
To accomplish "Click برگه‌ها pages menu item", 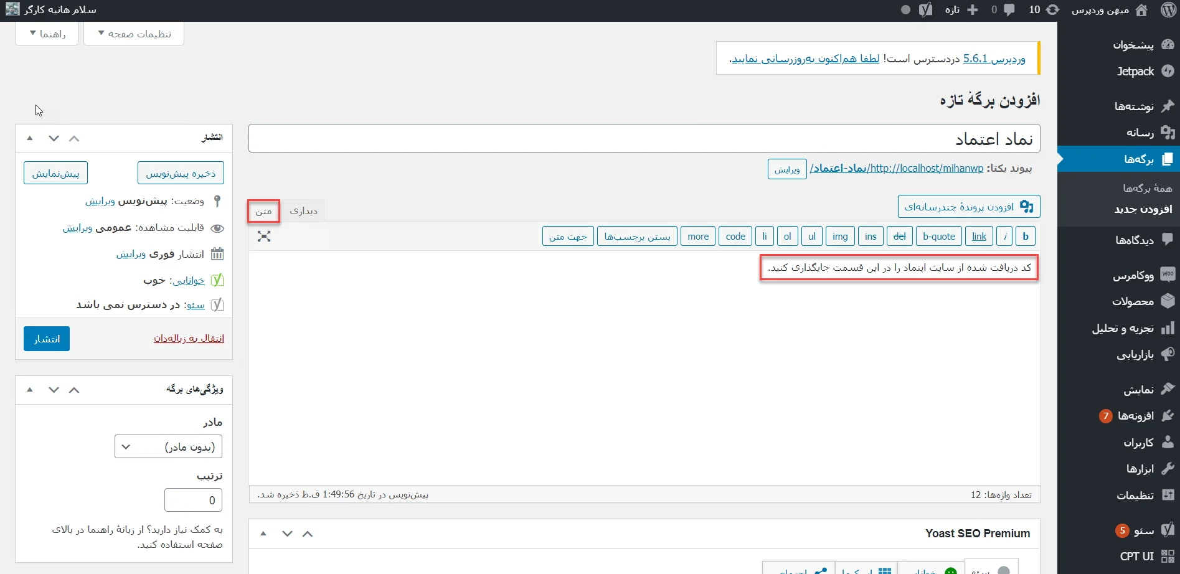I will tap(1118, 159).
